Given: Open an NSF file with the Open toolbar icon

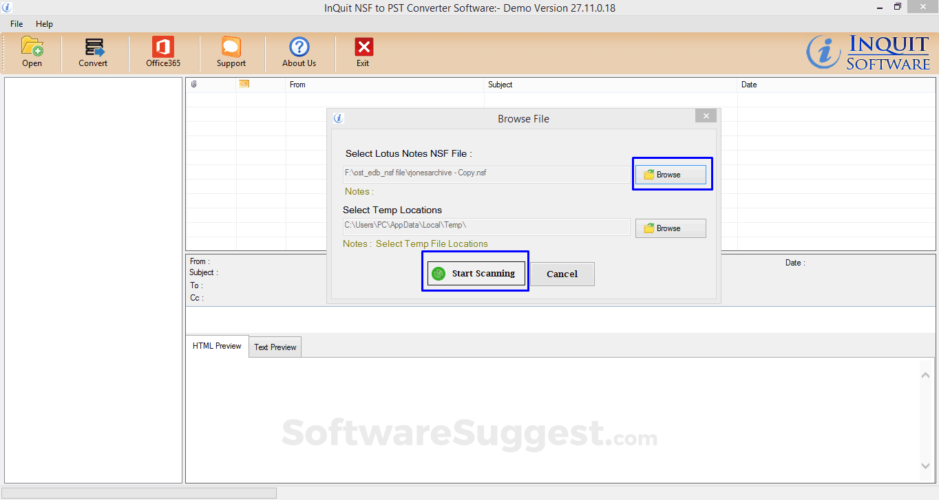Looking at the screenshot, I should pos(32,52).
